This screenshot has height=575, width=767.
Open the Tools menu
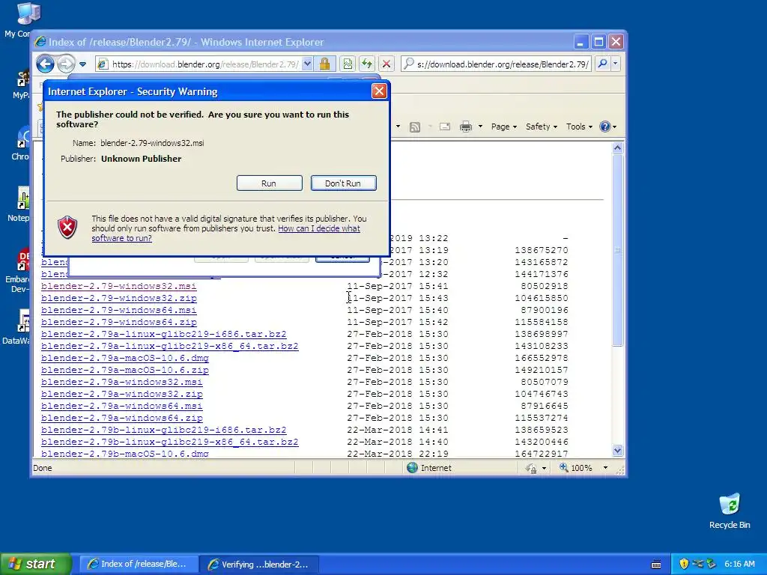click(x=579, y=127)
